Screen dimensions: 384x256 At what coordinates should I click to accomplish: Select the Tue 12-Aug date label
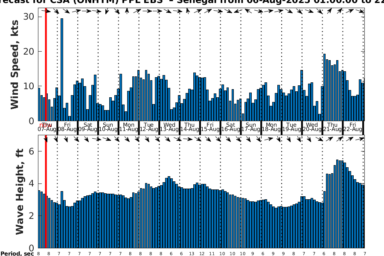point(149,127)
